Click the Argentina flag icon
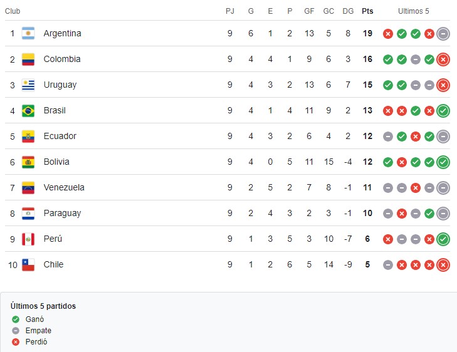The image size is (457, 352). pyautogui.click(x=28, y=33)
